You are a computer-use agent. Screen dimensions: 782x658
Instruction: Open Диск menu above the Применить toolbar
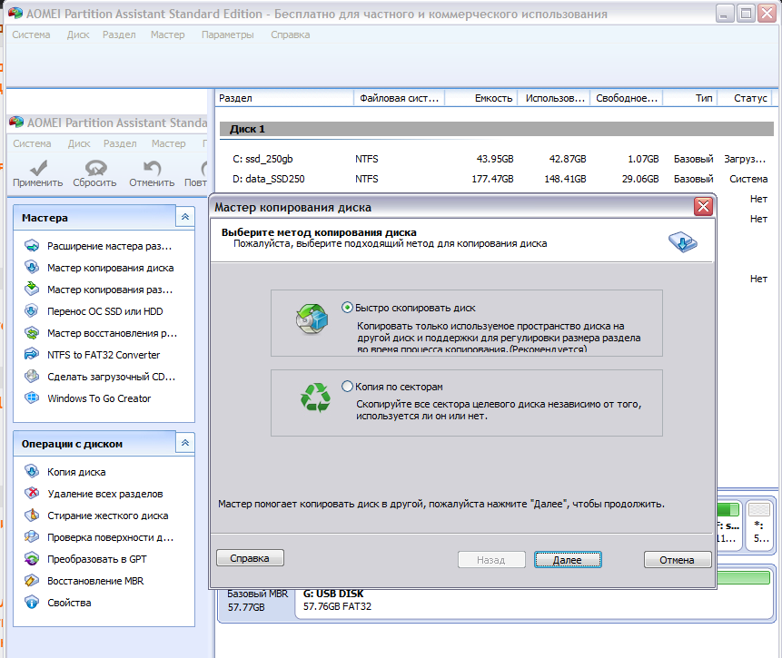click(79, 143)
